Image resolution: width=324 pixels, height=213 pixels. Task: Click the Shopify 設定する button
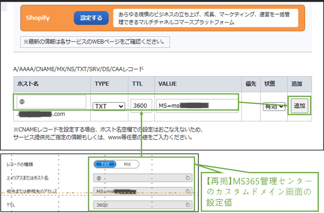tap(91, 18)
